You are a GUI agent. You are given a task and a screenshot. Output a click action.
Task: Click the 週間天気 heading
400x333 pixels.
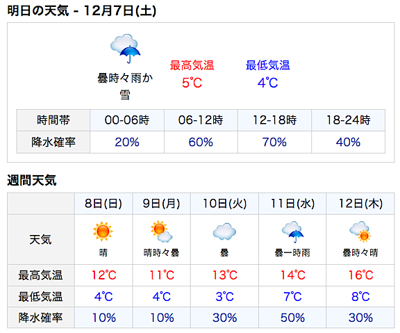click(x=32, y=180)
